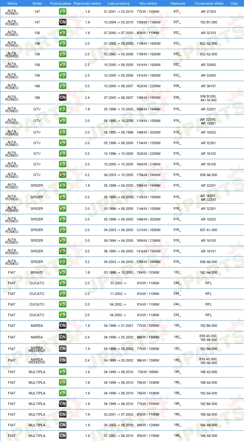Select the Marka column header
The height and width of the screenshot is (441, 244).
pos(12,3)
